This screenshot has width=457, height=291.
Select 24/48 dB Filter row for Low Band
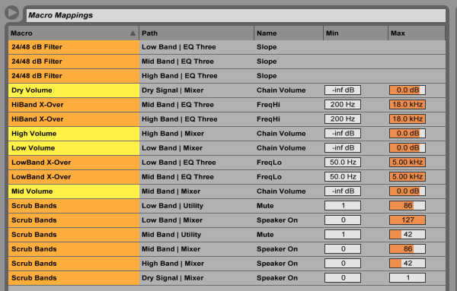(x=227, y=47)
